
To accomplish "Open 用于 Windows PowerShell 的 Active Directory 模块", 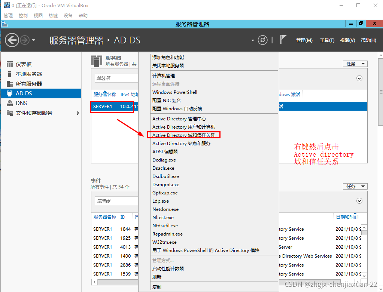I will [206, 250].
